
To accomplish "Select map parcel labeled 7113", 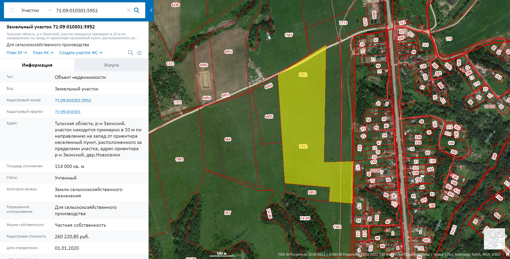I will point(343,23).
